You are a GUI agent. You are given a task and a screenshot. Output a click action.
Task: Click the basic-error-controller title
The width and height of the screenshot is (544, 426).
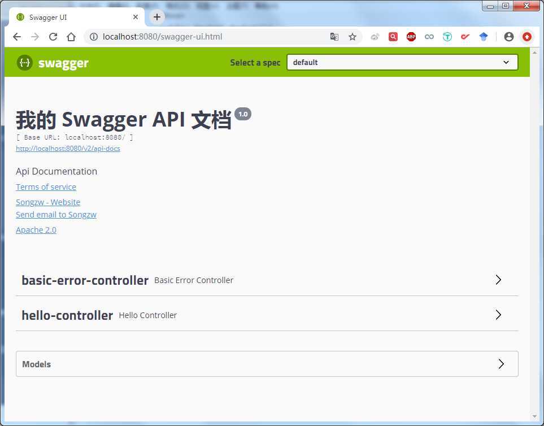85,280
